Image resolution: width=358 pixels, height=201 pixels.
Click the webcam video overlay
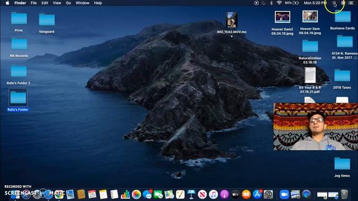[315, 127]
